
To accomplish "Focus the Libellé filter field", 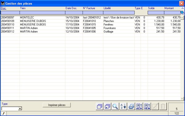I will pyautogui.click(x=119, y=13).
